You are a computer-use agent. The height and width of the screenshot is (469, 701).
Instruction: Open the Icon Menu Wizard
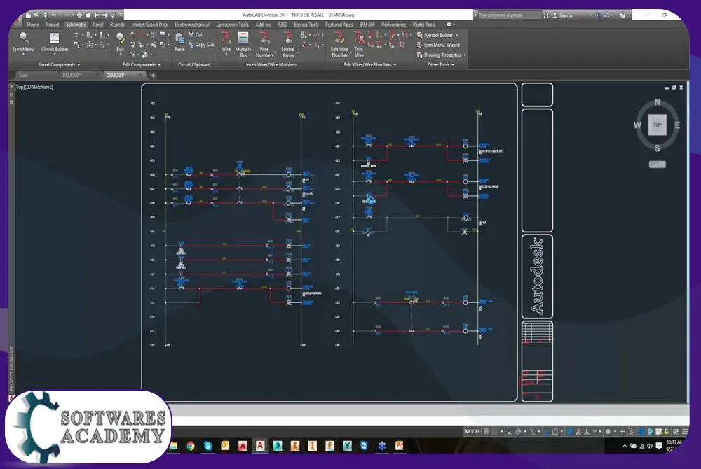[x=438, y=45]
